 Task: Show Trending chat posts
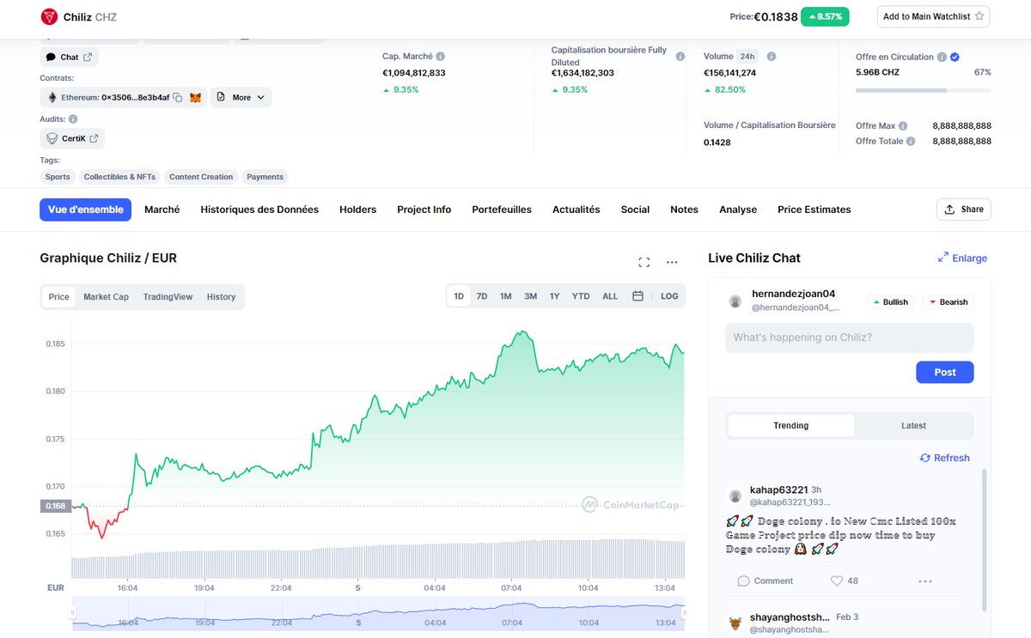point(790,426)
